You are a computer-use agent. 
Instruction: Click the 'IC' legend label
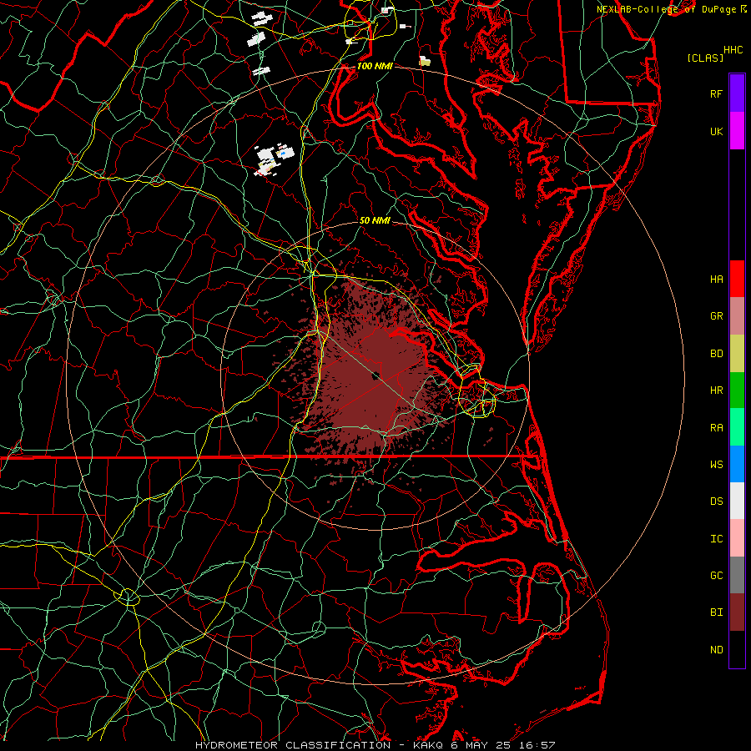point(716,539)
